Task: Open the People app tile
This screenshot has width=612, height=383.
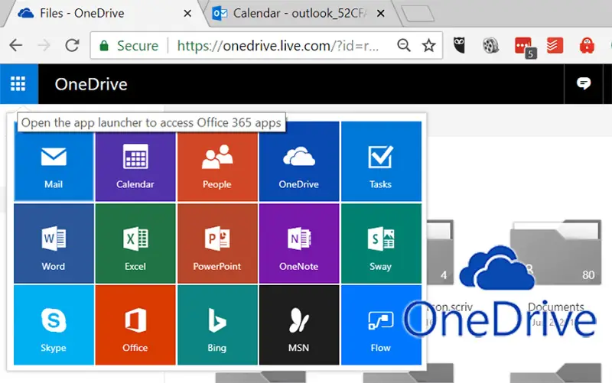Action: 217,161
